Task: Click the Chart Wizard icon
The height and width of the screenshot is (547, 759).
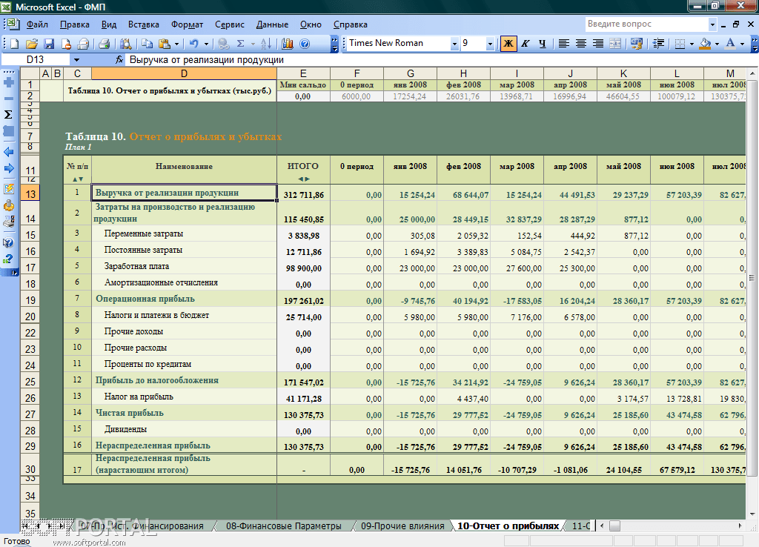Action: pos(288,44)
